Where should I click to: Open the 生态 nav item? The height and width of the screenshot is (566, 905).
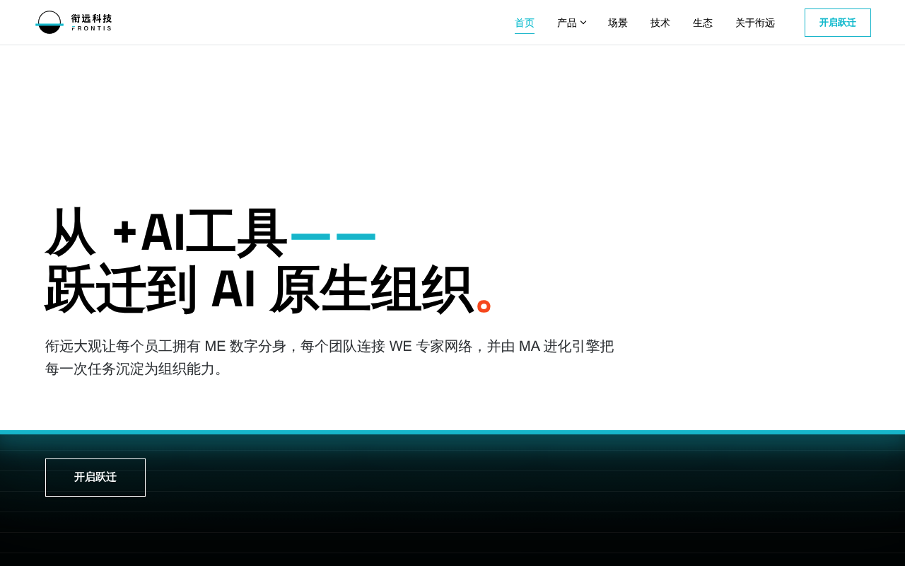(x=703, y=23)
